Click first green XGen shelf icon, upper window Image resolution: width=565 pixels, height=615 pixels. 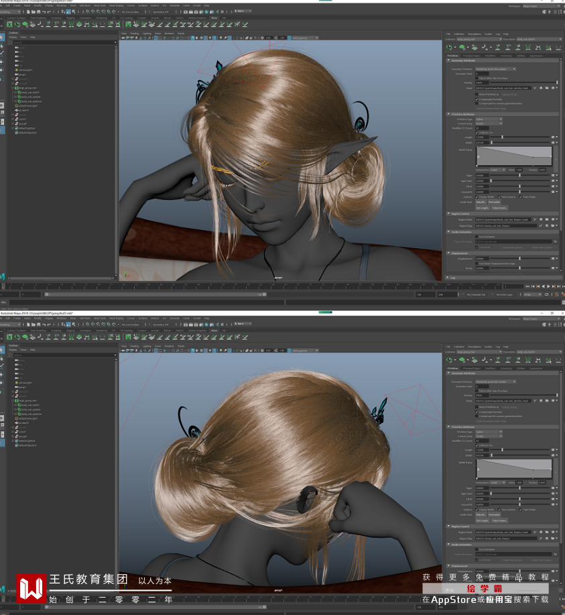click(x=9, y=24)
